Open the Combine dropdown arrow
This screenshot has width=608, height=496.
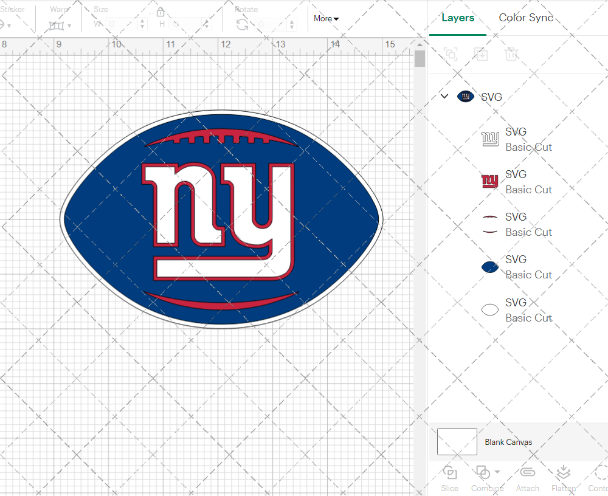click(x=497, y=472)
